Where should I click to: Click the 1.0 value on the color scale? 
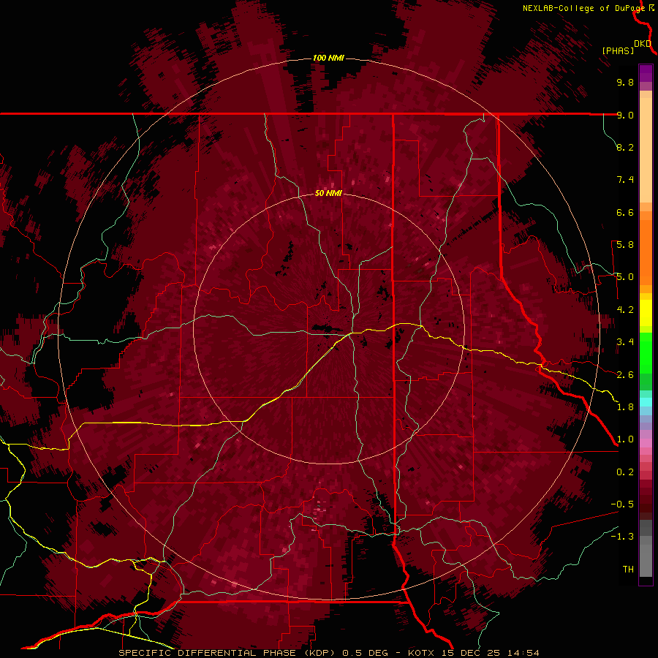[625, 439]
